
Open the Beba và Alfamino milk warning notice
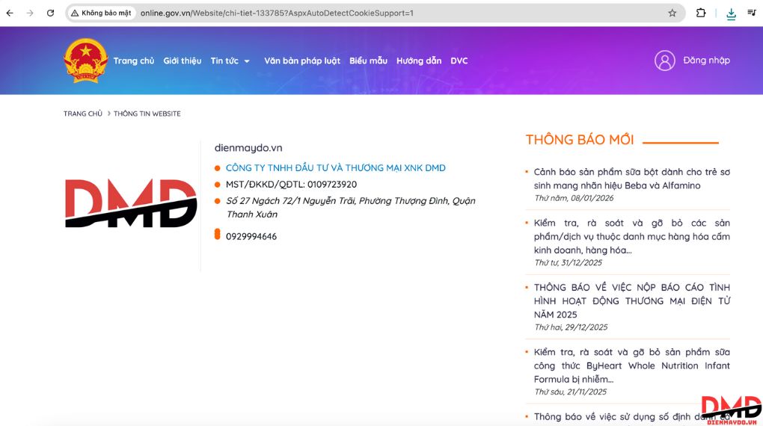point(631,179)
